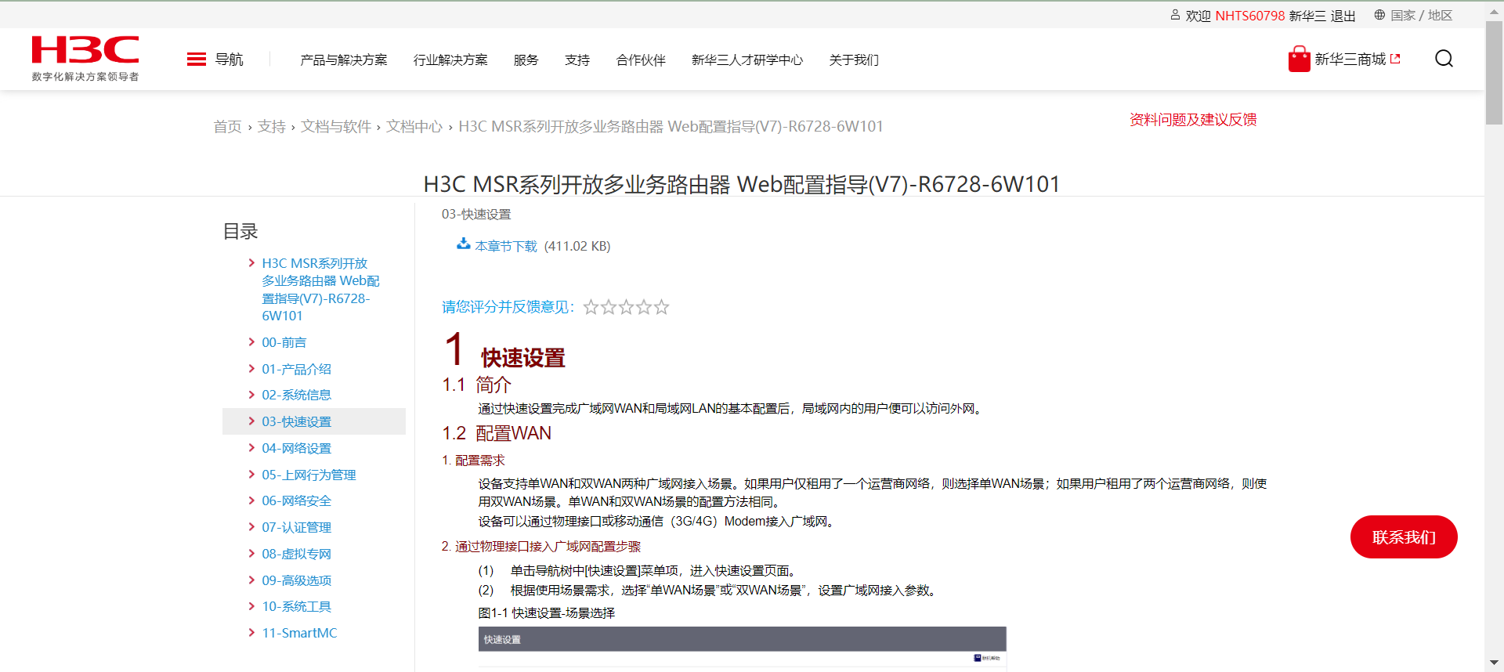
Task: Click breadcrumb current page title R6728-6W101
Action: click(671, 127)
